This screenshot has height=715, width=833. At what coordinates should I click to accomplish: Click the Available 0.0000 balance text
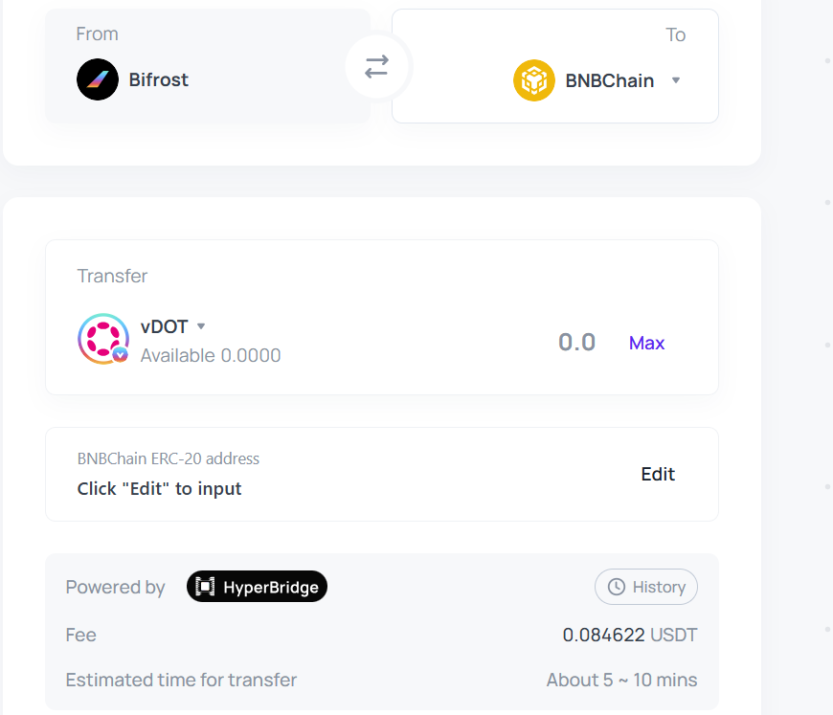(x=211, y=355)
